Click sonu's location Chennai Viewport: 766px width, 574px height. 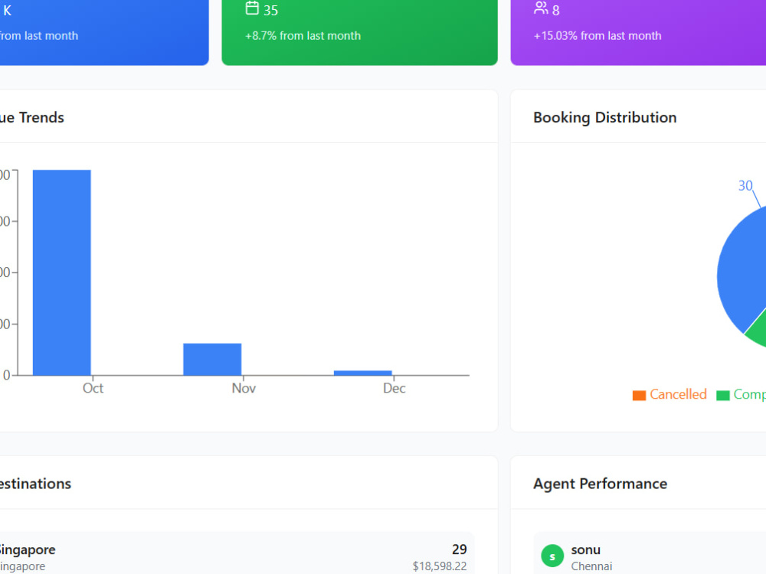tap(591, 566)
